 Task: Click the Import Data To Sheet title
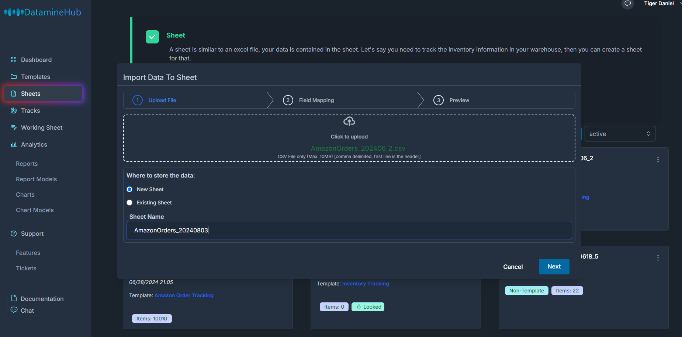click(160, 77)
